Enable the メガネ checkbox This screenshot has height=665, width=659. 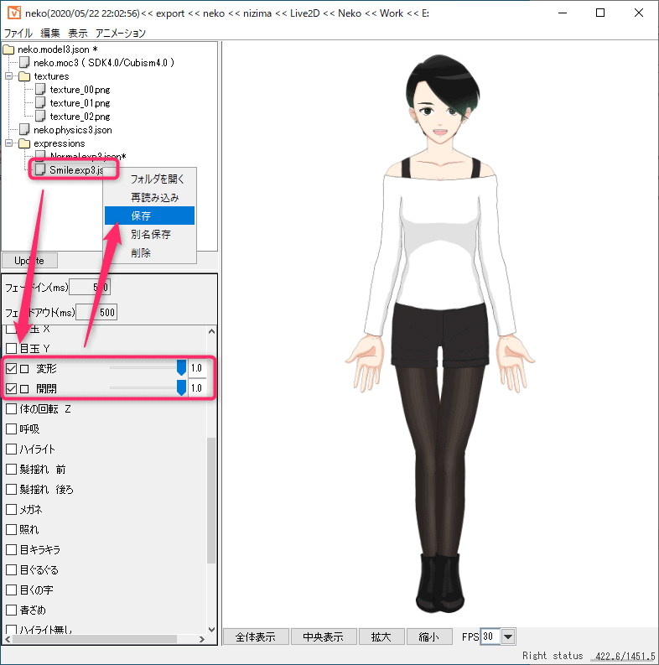(x=11, y=510)
